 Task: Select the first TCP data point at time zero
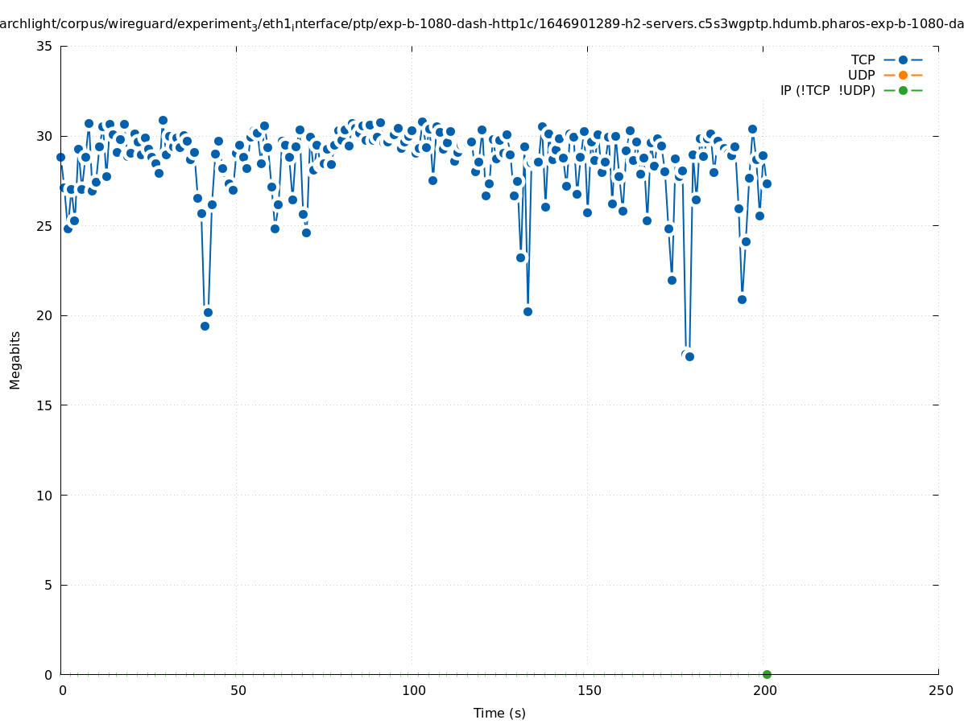(60, 157)
